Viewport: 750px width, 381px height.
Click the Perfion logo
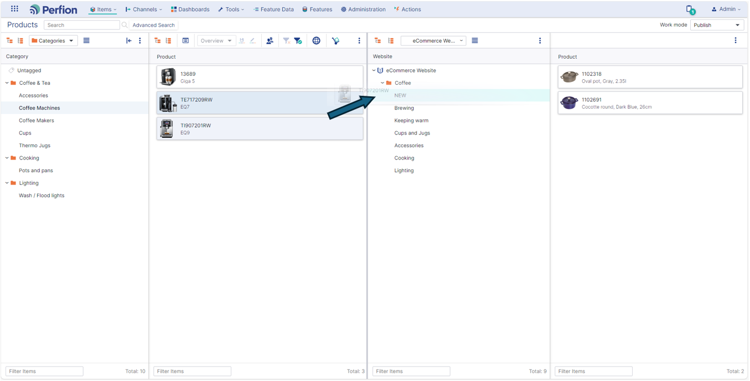(x=53, y=9)
